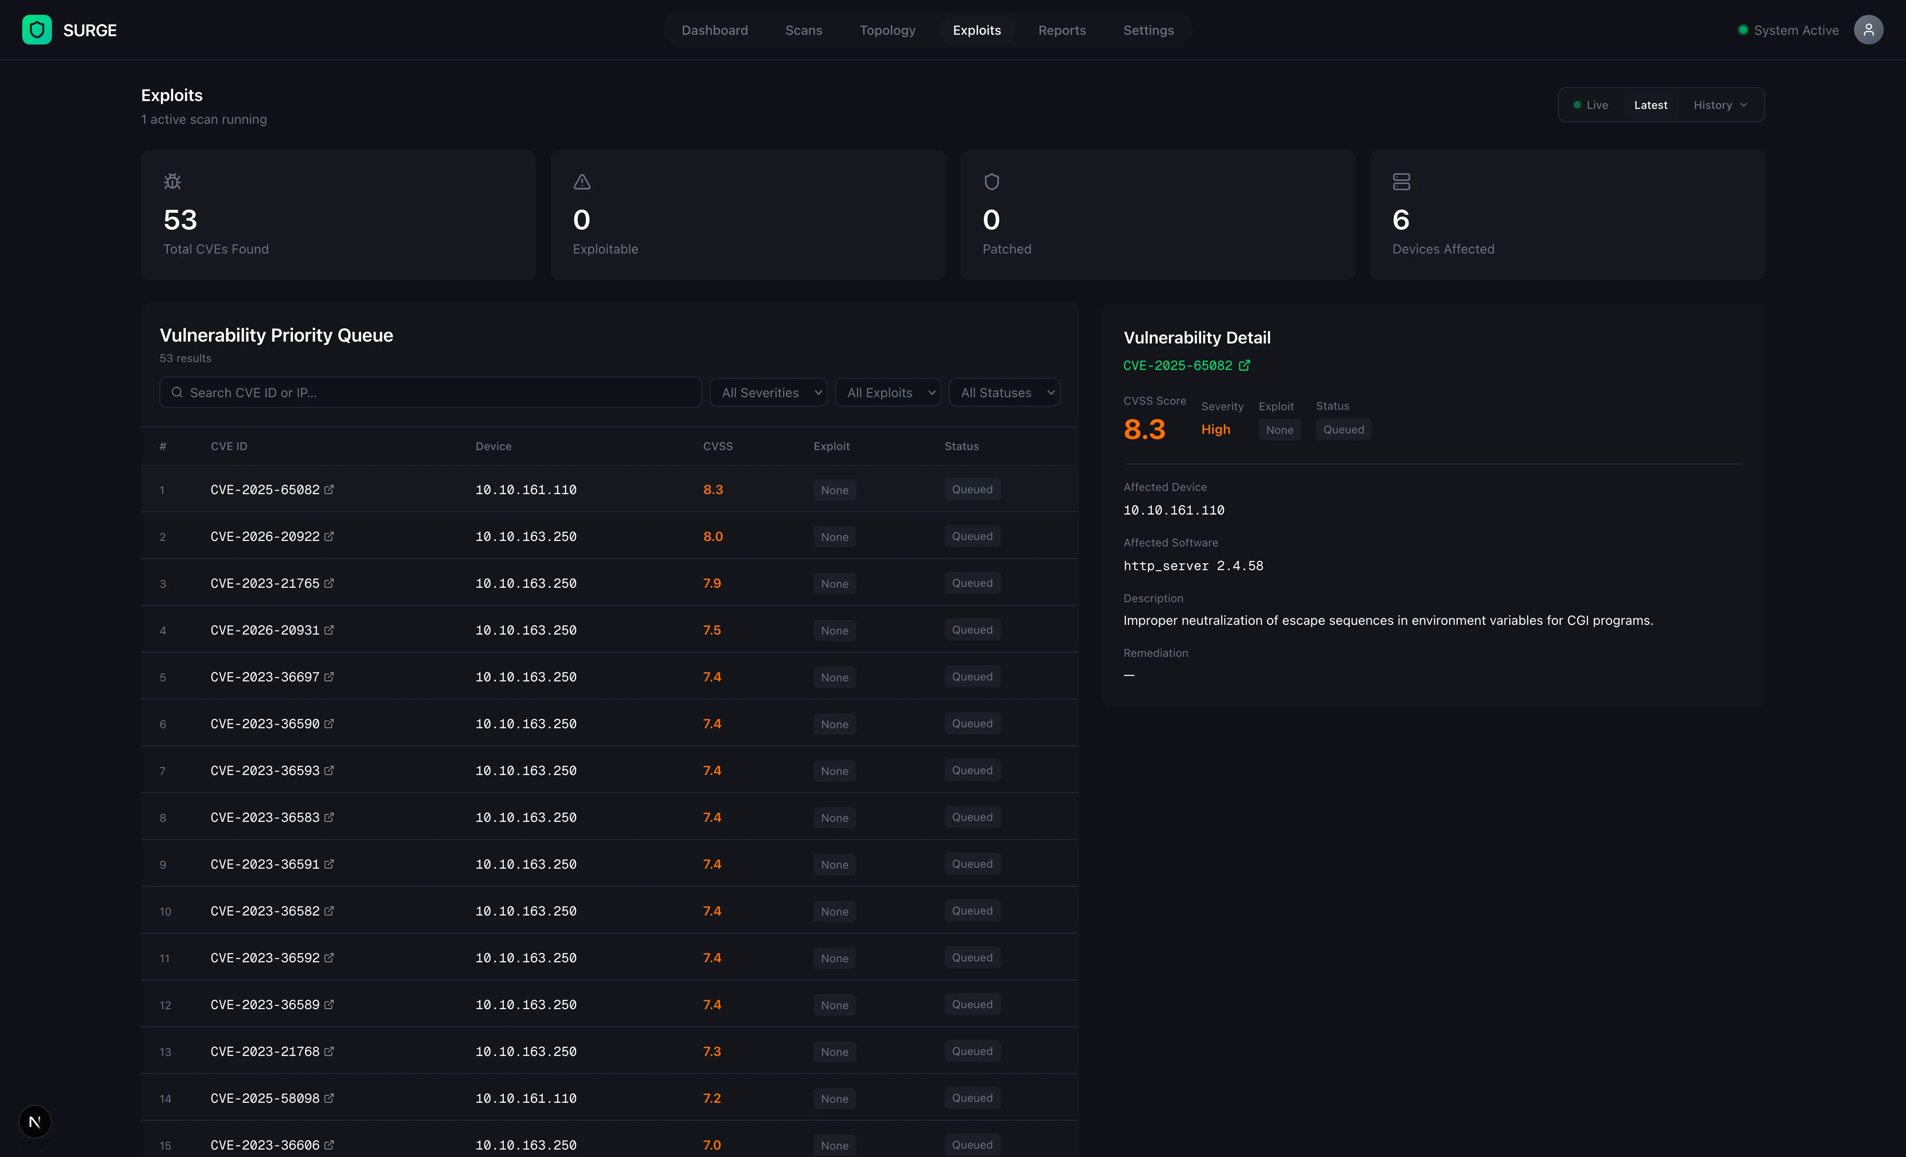Open external link icon for CVE-2023-36583
1906x1157 pixels.
329,817
